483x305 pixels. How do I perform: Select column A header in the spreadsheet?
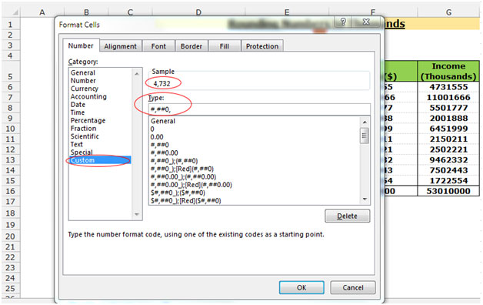[42, 12]
